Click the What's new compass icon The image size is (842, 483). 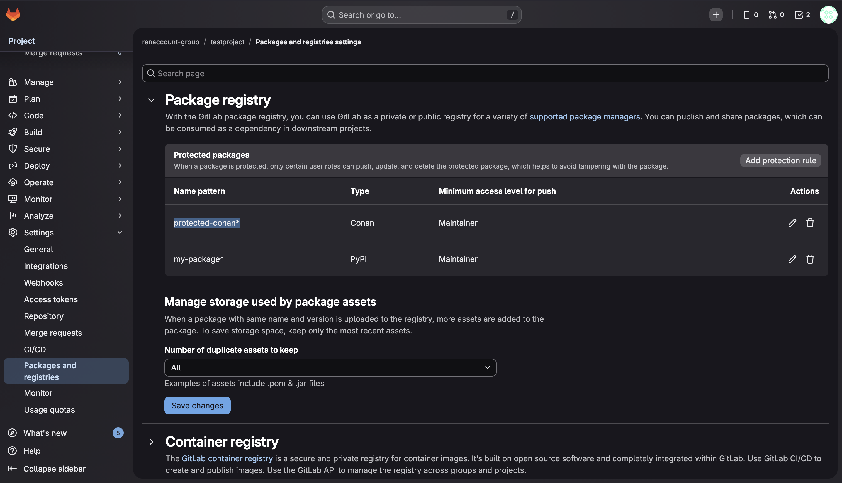pyautogui.click(x=12, y=433)
